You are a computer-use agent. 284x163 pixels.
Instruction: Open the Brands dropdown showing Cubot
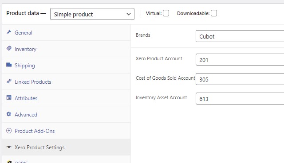coord(240,36)
